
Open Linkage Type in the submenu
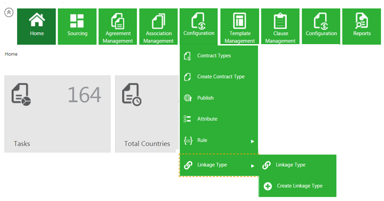(290, 165)
